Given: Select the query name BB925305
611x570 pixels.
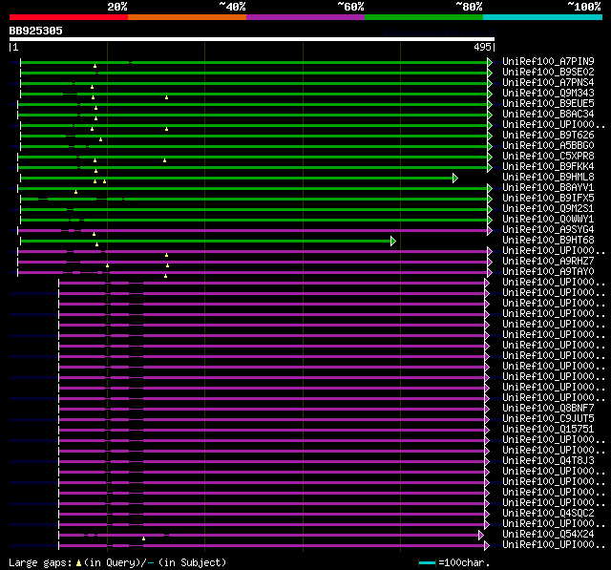Looking at the screenshot, I should pos(36,31).
